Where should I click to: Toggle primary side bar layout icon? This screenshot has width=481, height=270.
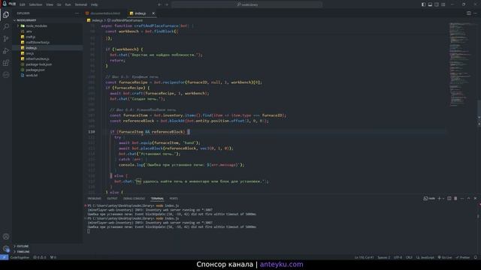click(x=423, y=4)
